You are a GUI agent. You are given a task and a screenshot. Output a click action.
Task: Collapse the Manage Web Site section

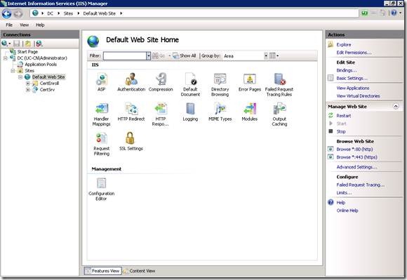[x=396, y=107]
